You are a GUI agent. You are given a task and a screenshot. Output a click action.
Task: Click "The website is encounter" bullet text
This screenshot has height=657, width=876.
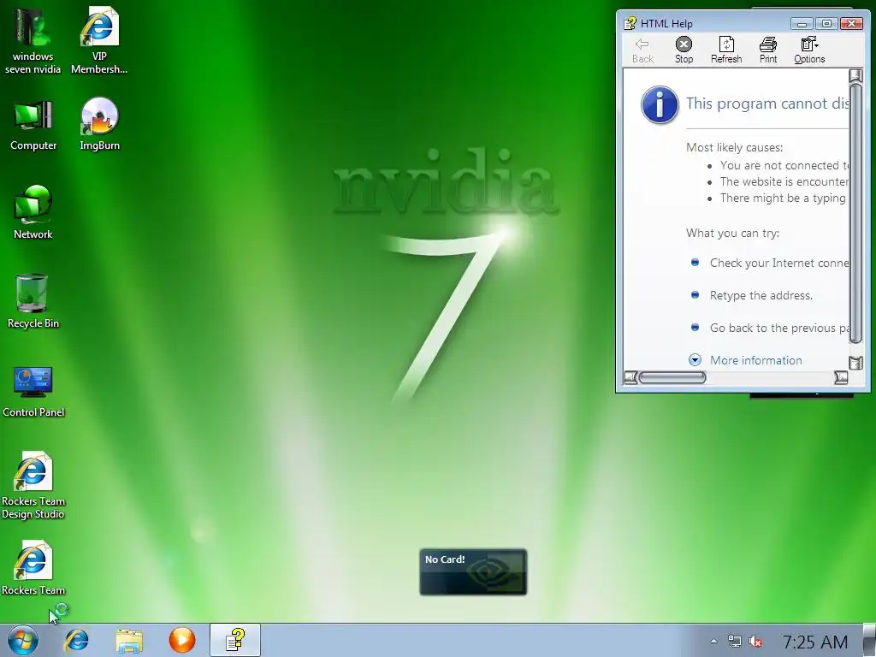pyautogui.click(x=784, y=181)
